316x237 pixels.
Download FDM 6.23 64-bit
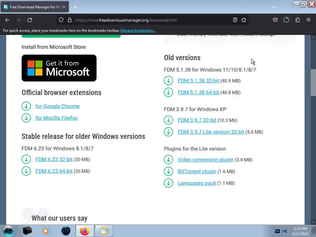pyautogui.click(x=54, y=171)
